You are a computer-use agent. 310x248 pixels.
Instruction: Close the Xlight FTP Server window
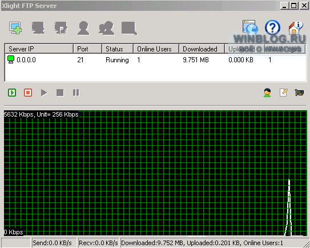click(304, 6)
